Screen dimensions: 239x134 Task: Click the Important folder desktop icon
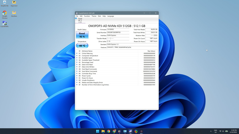[14, 3]
